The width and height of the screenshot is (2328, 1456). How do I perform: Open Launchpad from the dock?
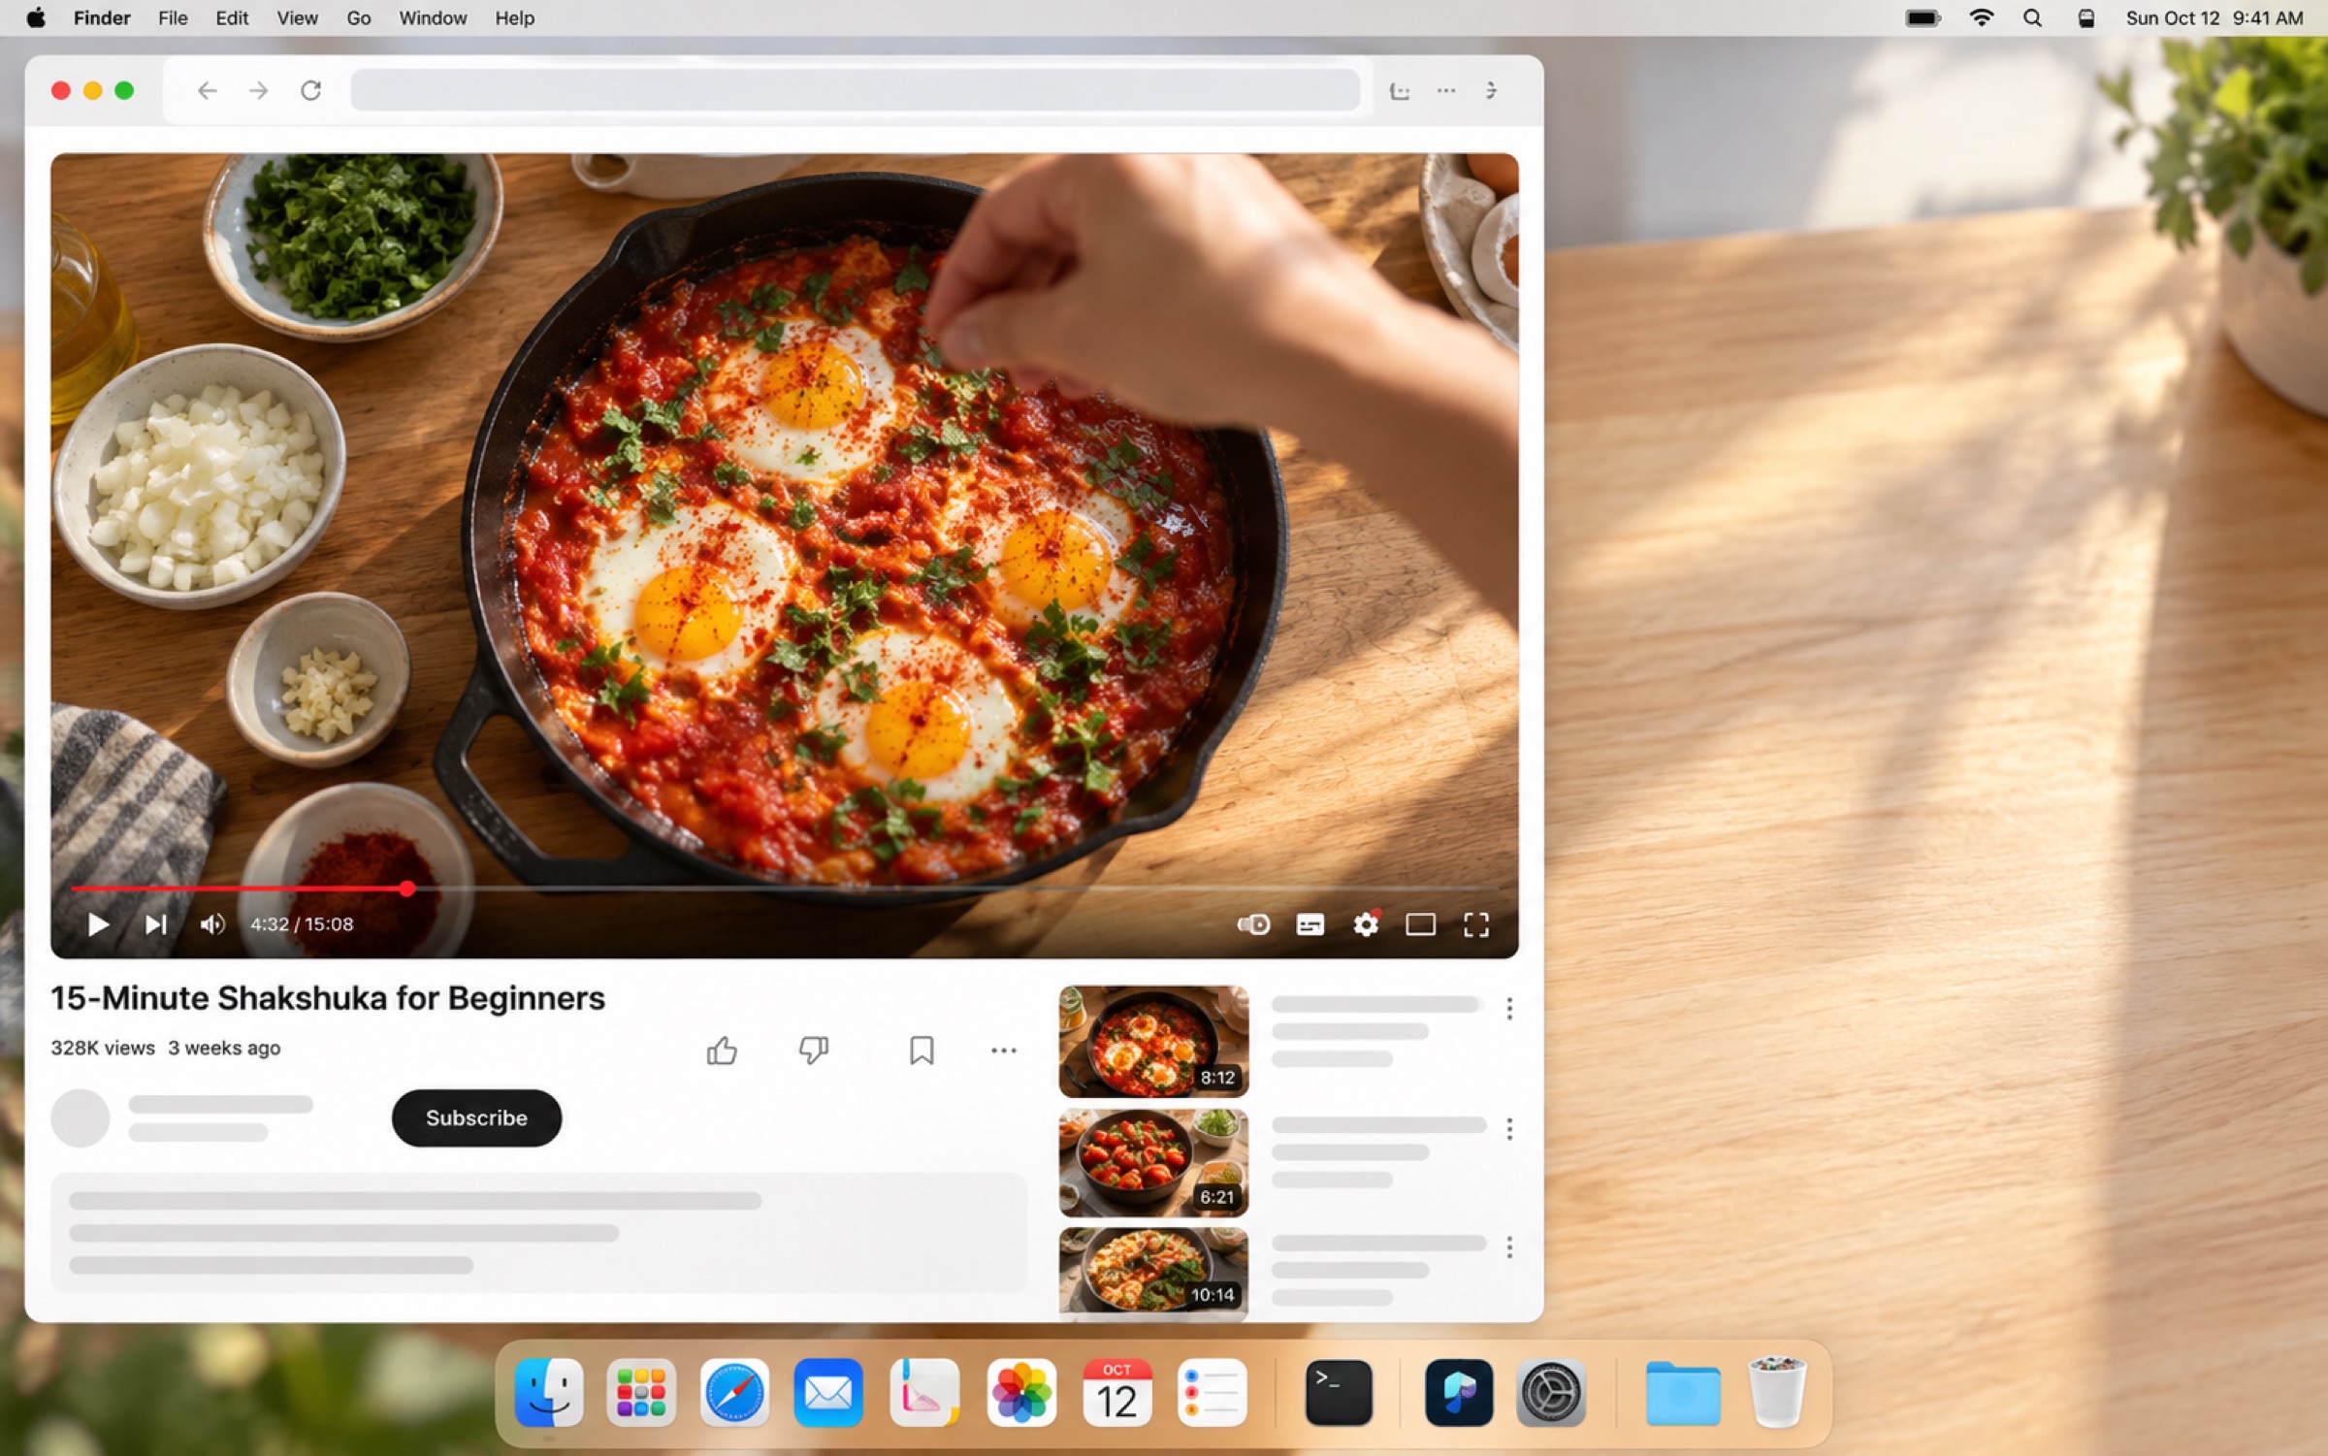coord(641,1393)
